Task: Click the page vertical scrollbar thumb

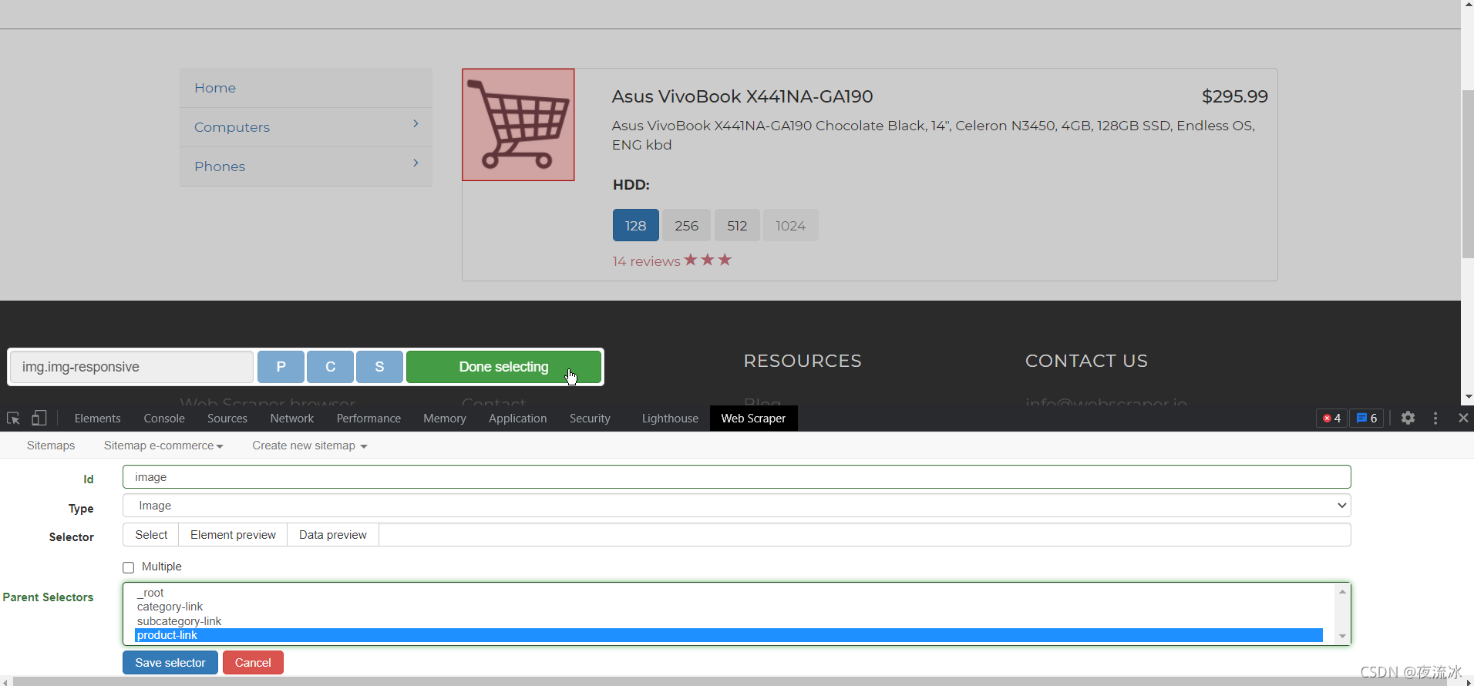Action: point(1468,173)
